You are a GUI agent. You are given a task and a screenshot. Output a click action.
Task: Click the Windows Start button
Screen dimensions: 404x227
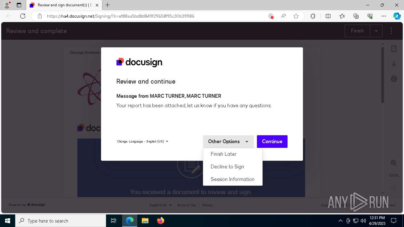8,221
